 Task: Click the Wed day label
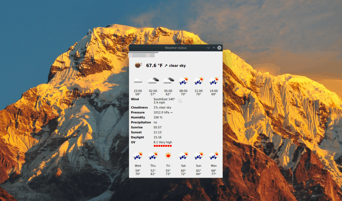tap(138, 166)
